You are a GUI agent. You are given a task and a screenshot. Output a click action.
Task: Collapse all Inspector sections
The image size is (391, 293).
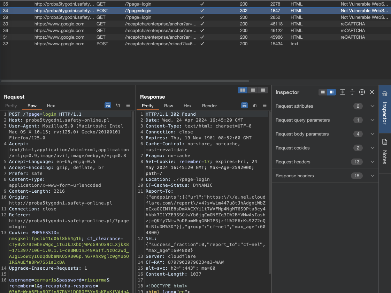352,92
